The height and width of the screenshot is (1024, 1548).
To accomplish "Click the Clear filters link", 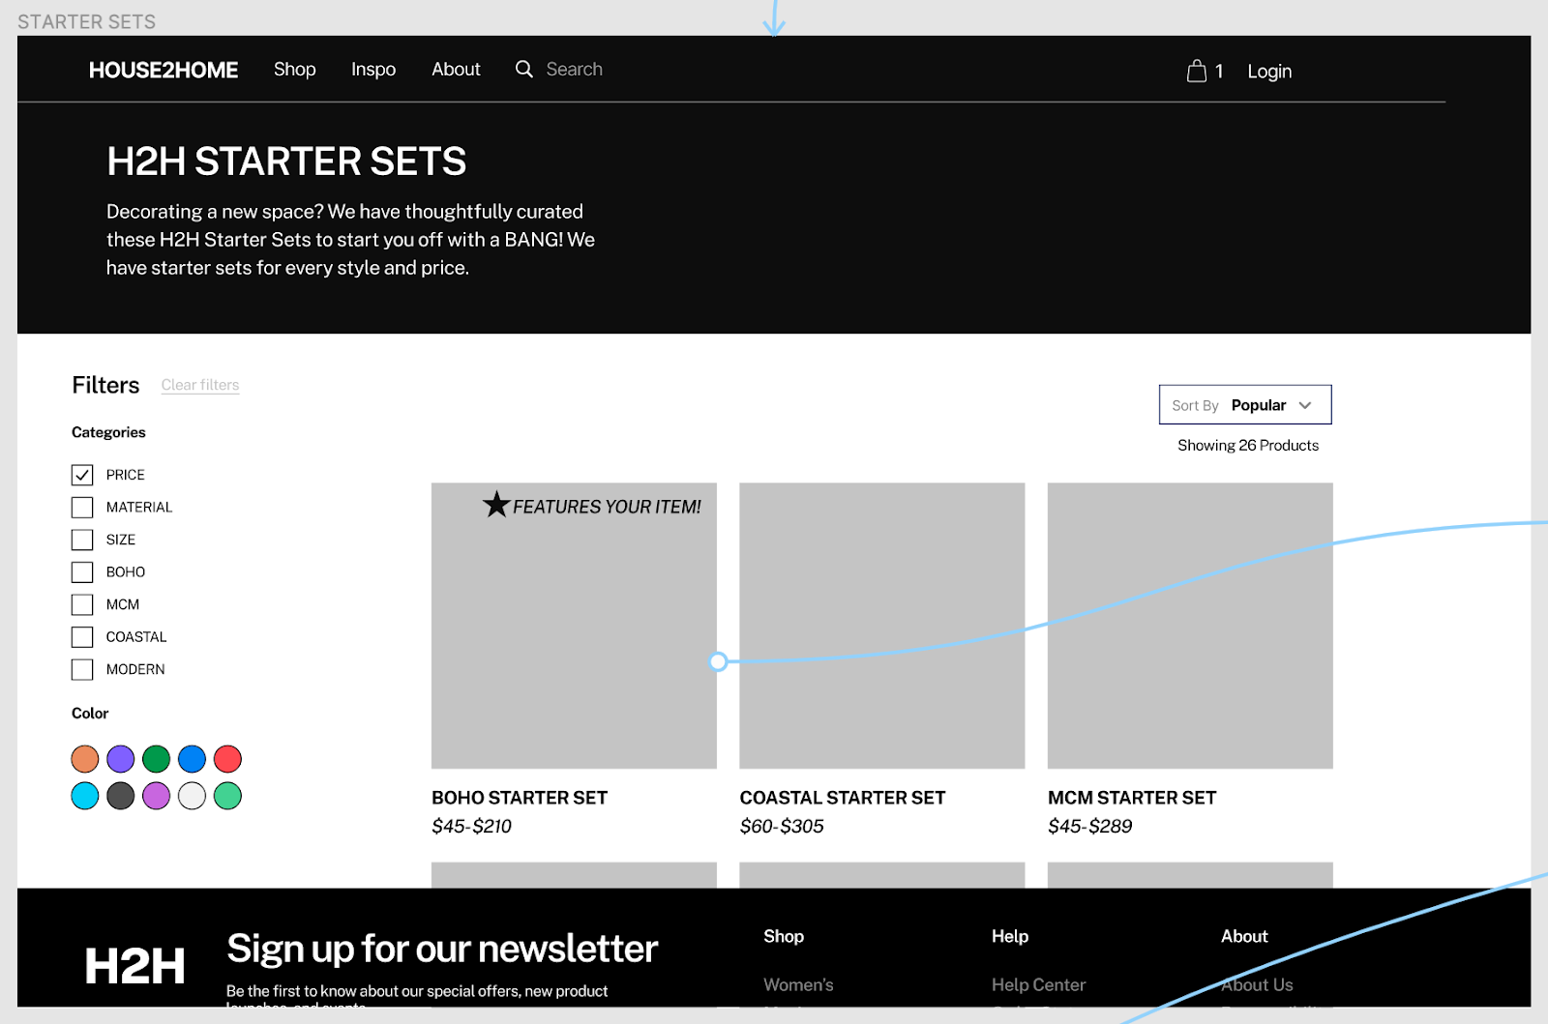I will click(200, 385).
